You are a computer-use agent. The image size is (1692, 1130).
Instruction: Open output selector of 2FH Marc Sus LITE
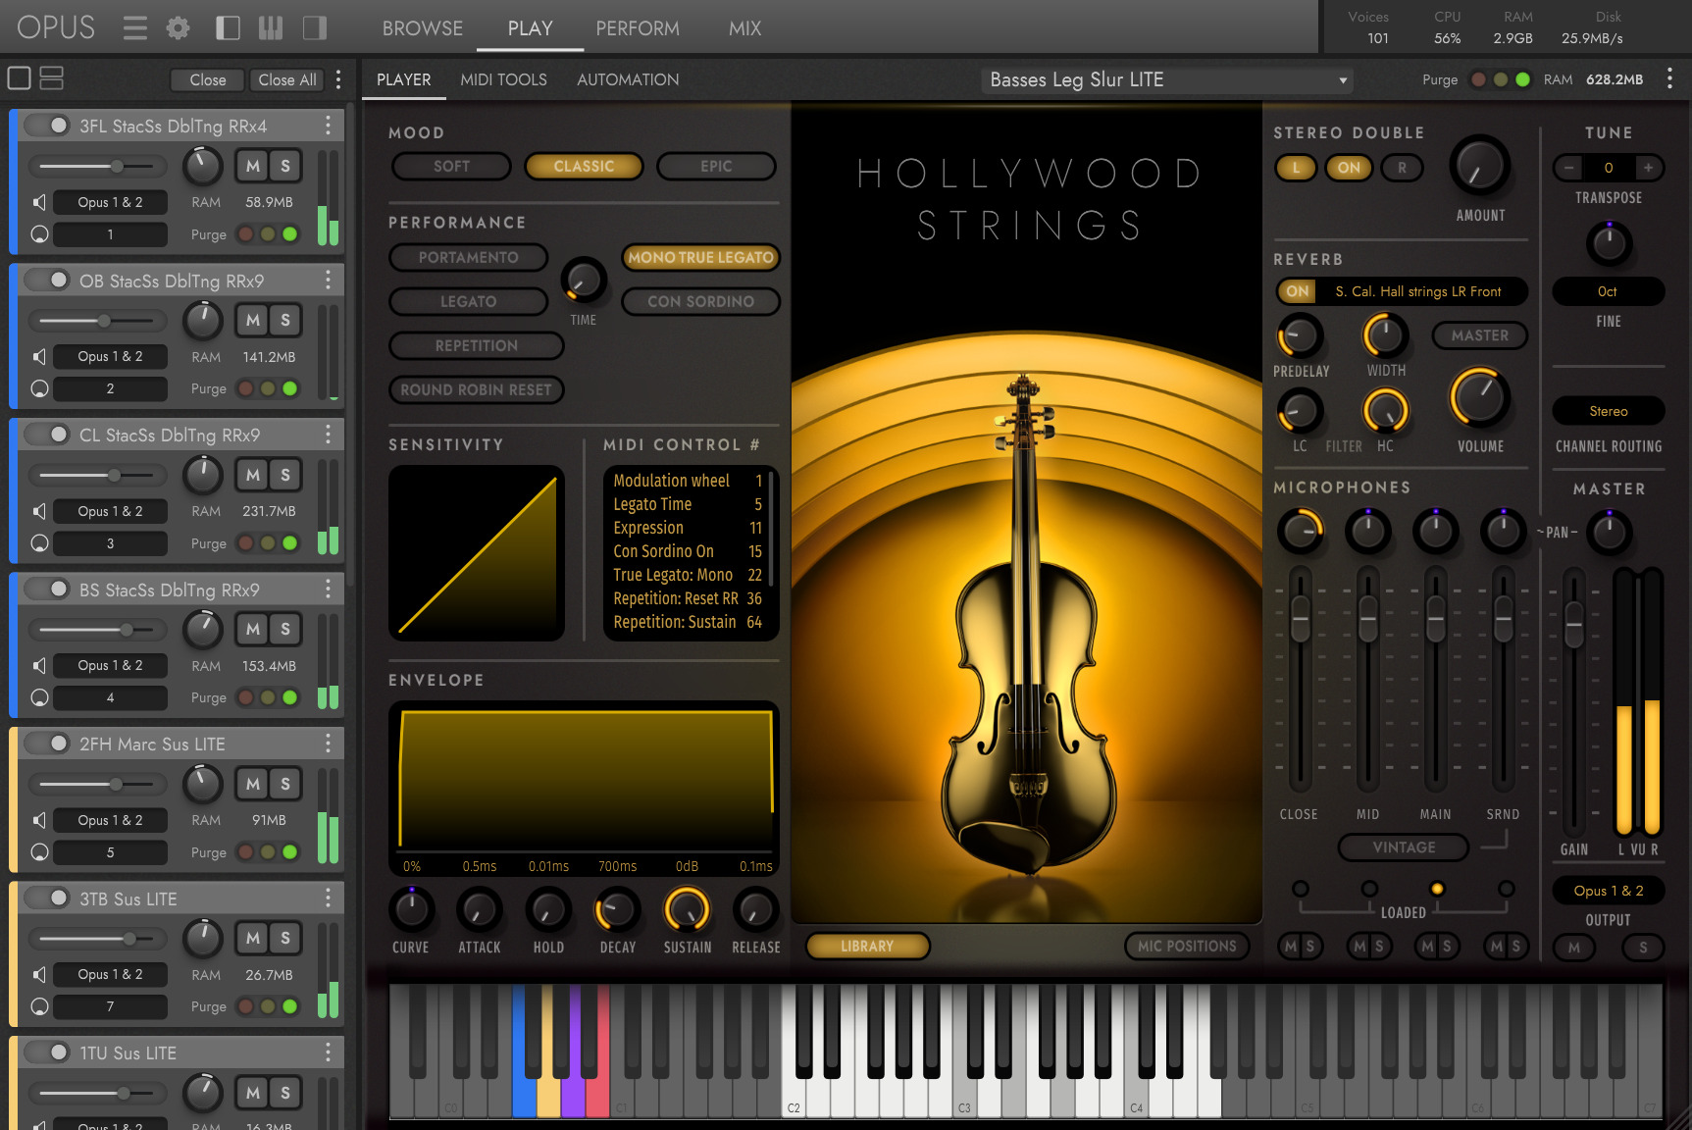[110, 820]
